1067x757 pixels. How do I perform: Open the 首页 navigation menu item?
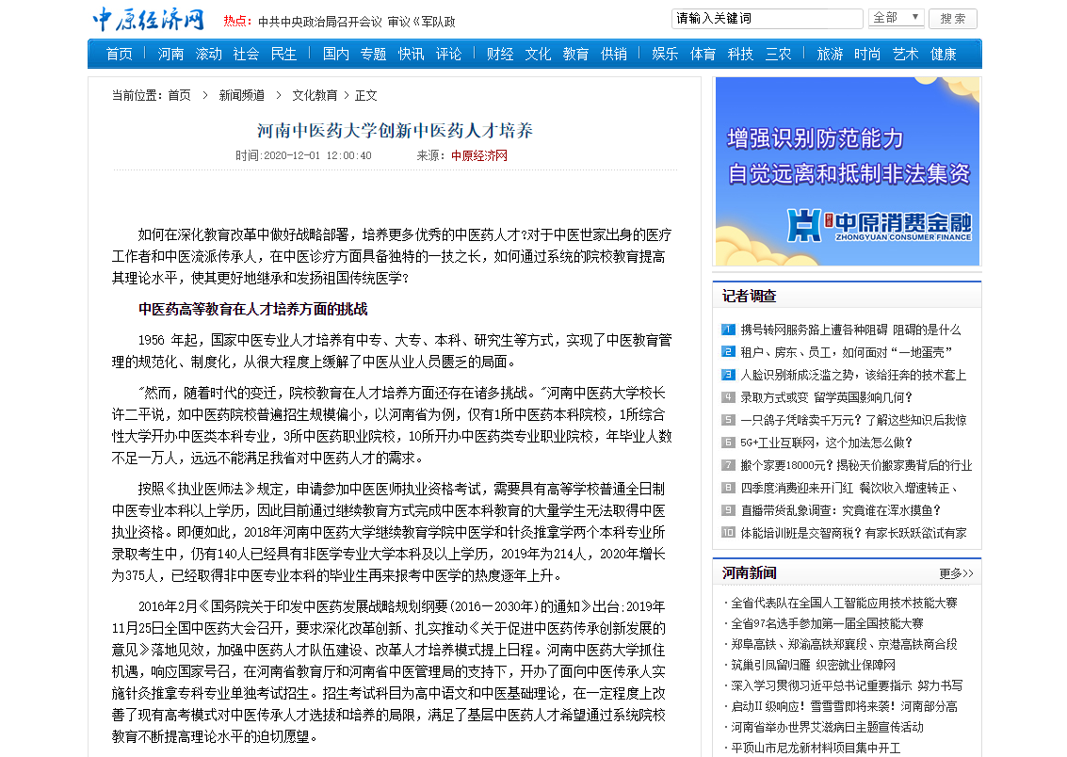pos(120,54)
